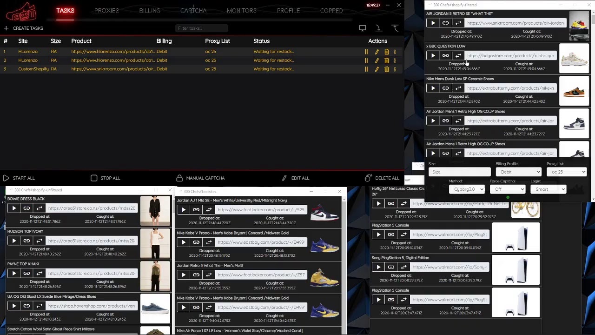Pause task 3 CustomShopify
The image size is (595, 335).
[366, 69]
